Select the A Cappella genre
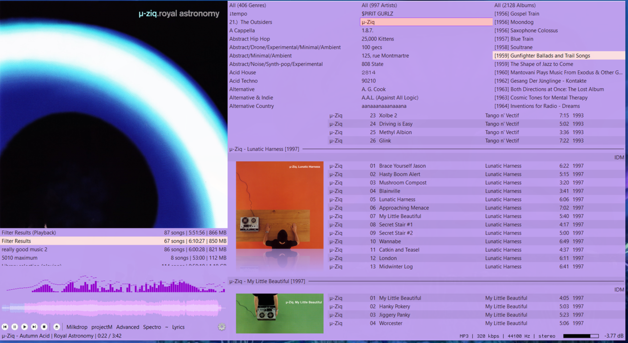628x343 pixels. (294, 30)
